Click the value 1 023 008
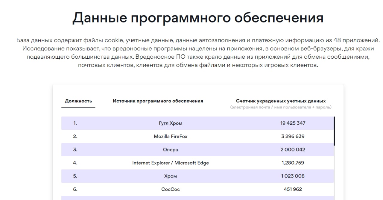This screenshot has width=383, height=200. click(293, 176)
